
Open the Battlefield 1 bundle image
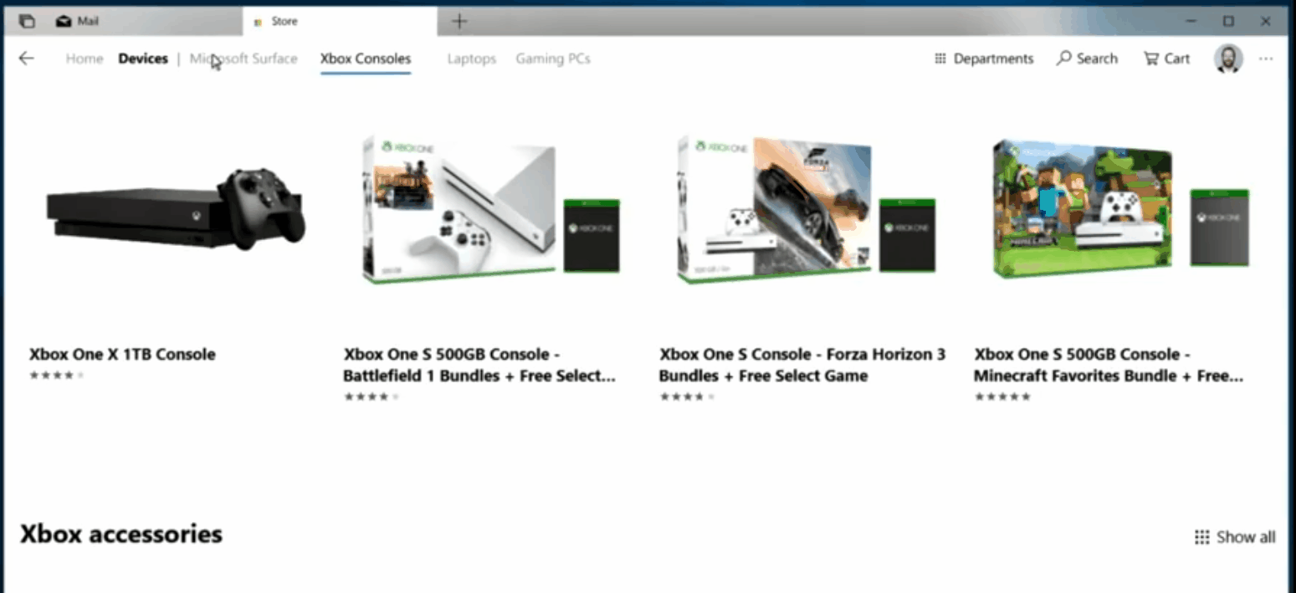(491, 209)
